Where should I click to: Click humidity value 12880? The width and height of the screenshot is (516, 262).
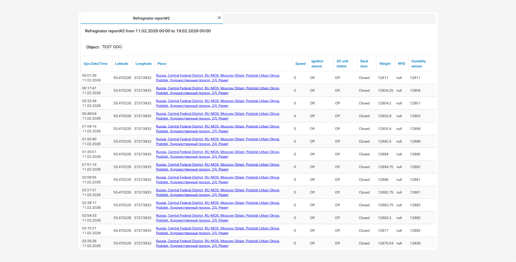tap(415, 218)
